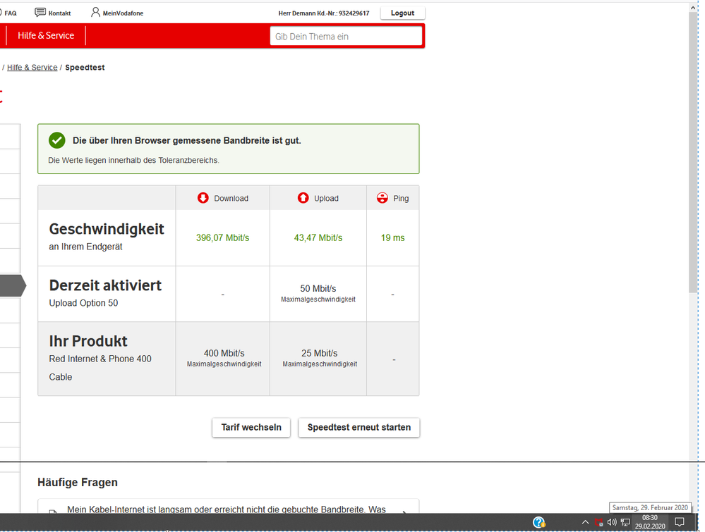Click the Ihr Produkt row heading

tap(88, 341)
